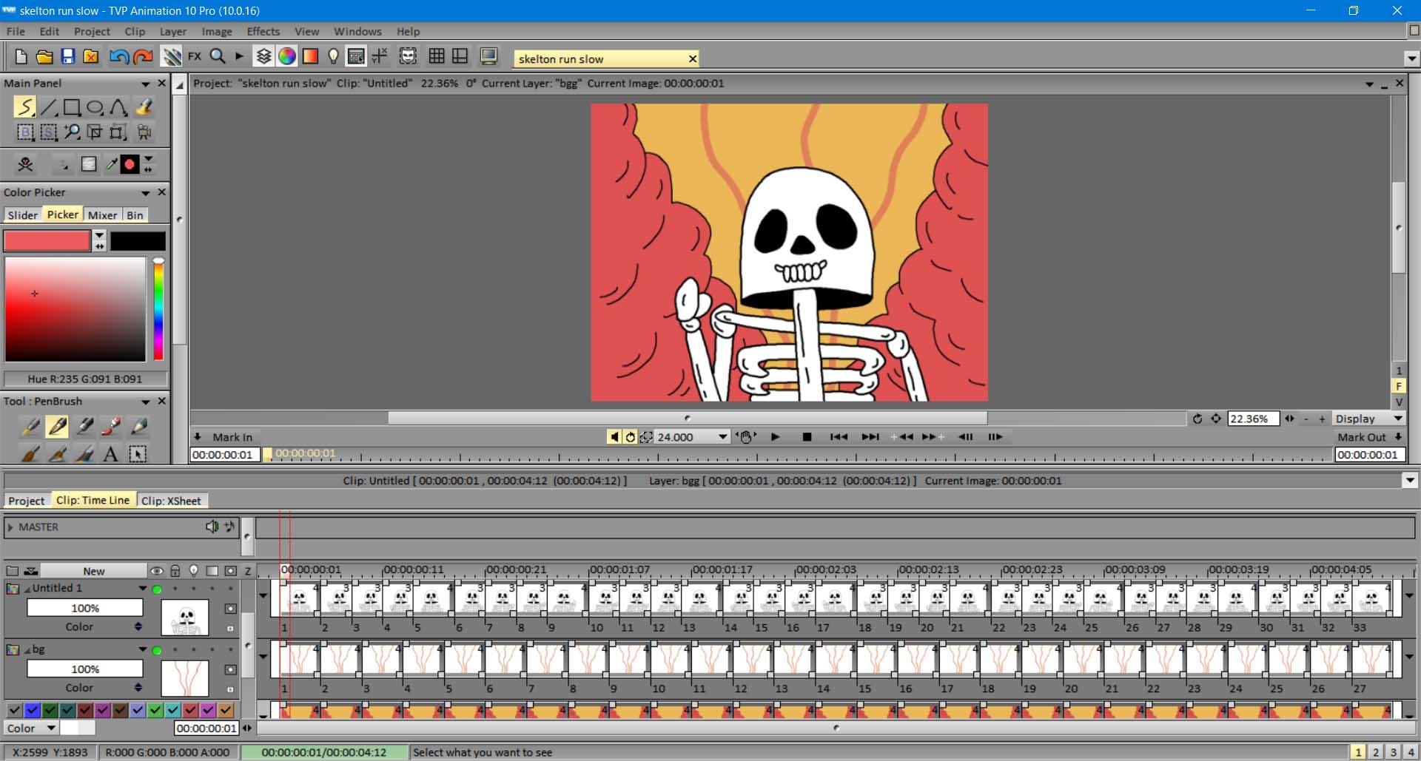Click the Mark In button

coord(224,436)
